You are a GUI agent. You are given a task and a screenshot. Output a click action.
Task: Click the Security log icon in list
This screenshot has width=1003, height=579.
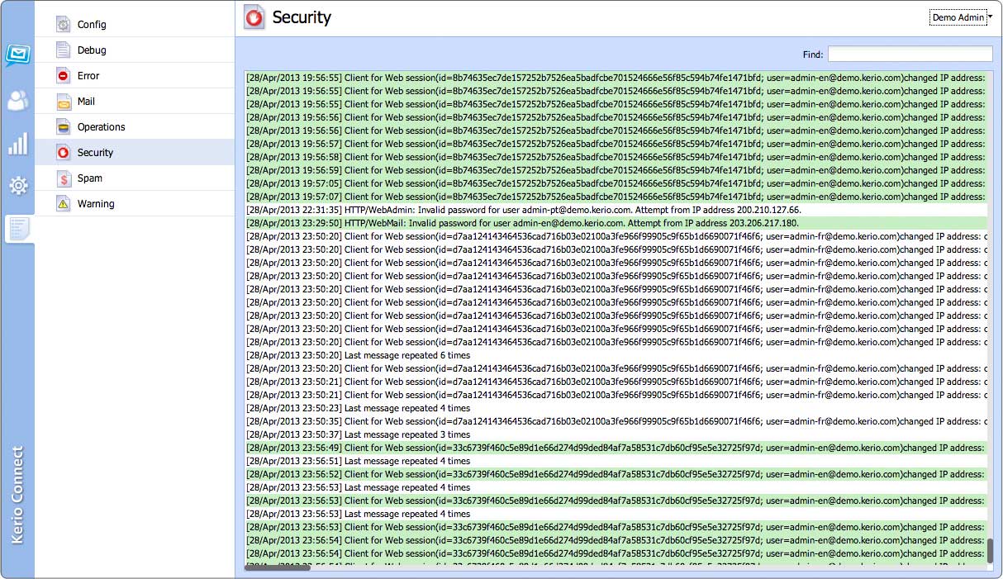tap(64, 153)
